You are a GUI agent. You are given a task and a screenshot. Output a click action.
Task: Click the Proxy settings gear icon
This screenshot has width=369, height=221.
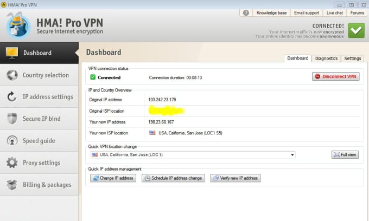12,162
